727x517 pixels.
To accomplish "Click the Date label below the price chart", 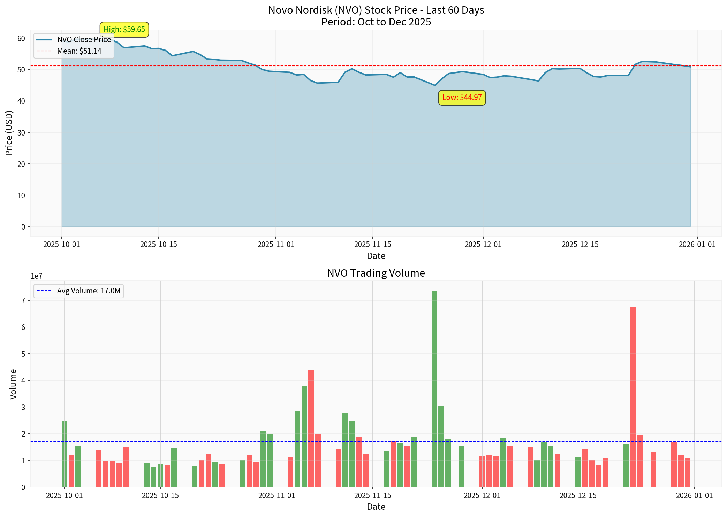I will [x=376, y=256].
